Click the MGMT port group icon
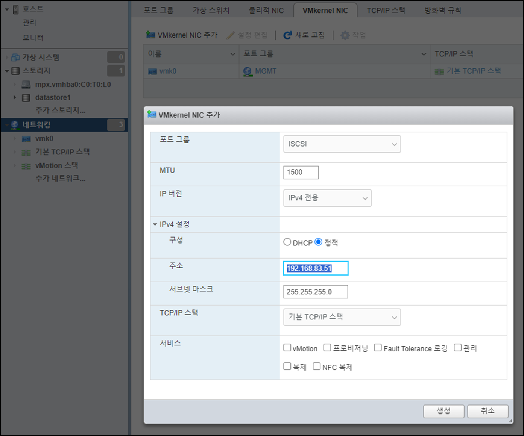This screenshot has width=524, height=436. (248, 71)
